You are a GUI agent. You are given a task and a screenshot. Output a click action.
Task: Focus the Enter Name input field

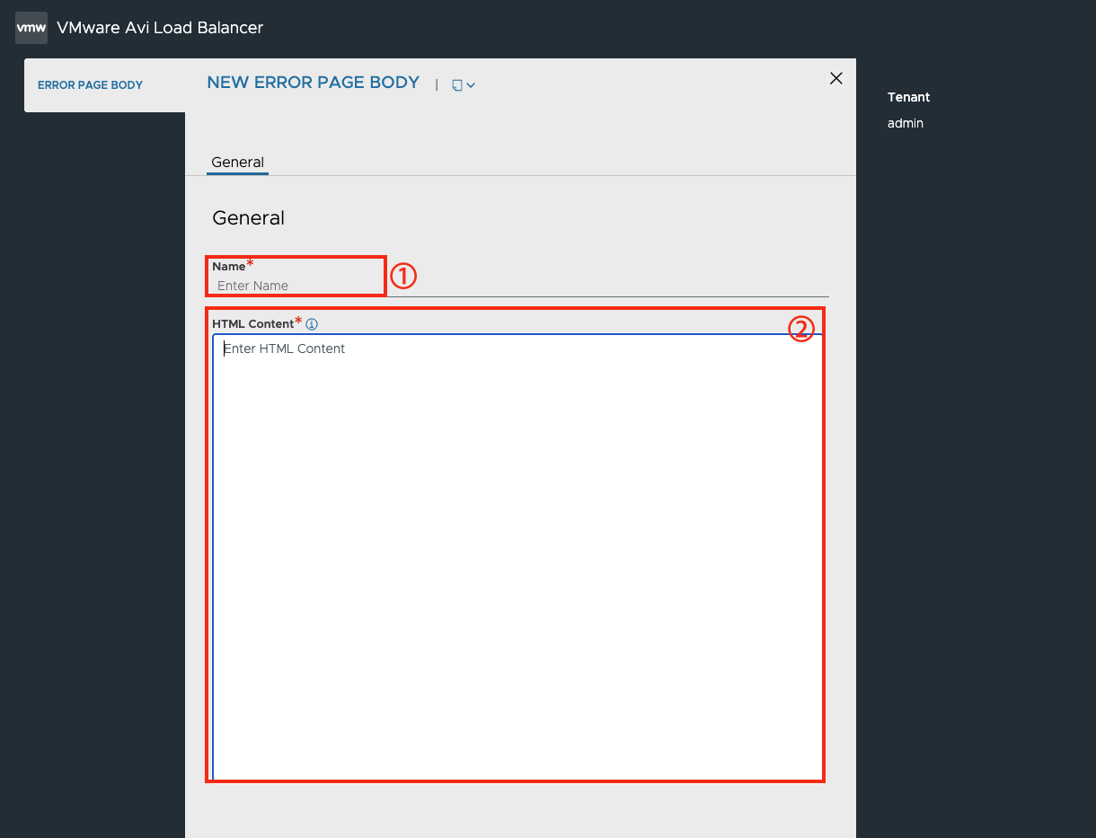(520, 286)
